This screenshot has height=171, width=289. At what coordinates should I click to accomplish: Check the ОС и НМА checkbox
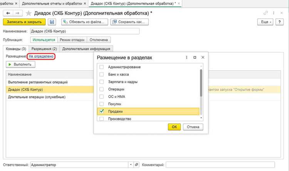102,96
